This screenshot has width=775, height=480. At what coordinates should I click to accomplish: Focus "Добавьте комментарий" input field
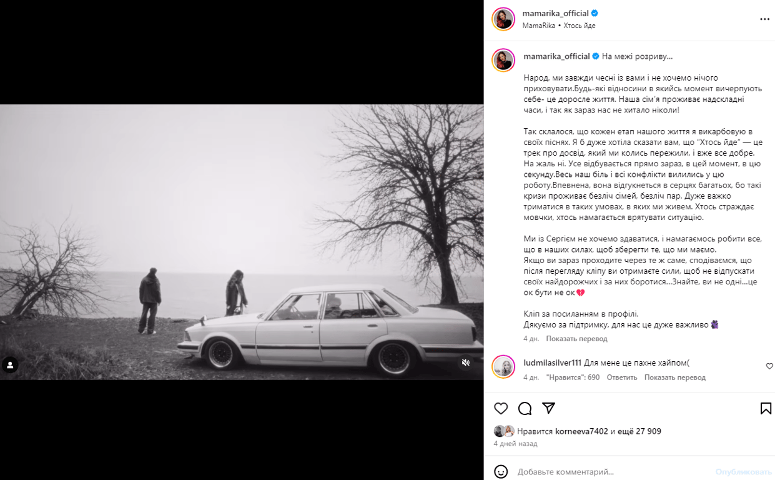(612, 472)
